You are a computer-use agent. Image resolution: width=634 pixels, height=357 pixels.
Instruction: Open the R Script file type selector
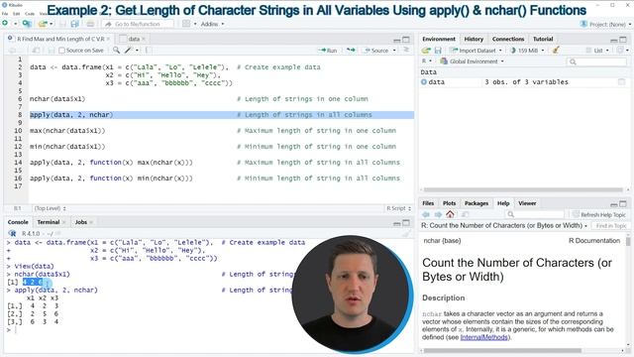pyautogui.click(x=398, y=208)
